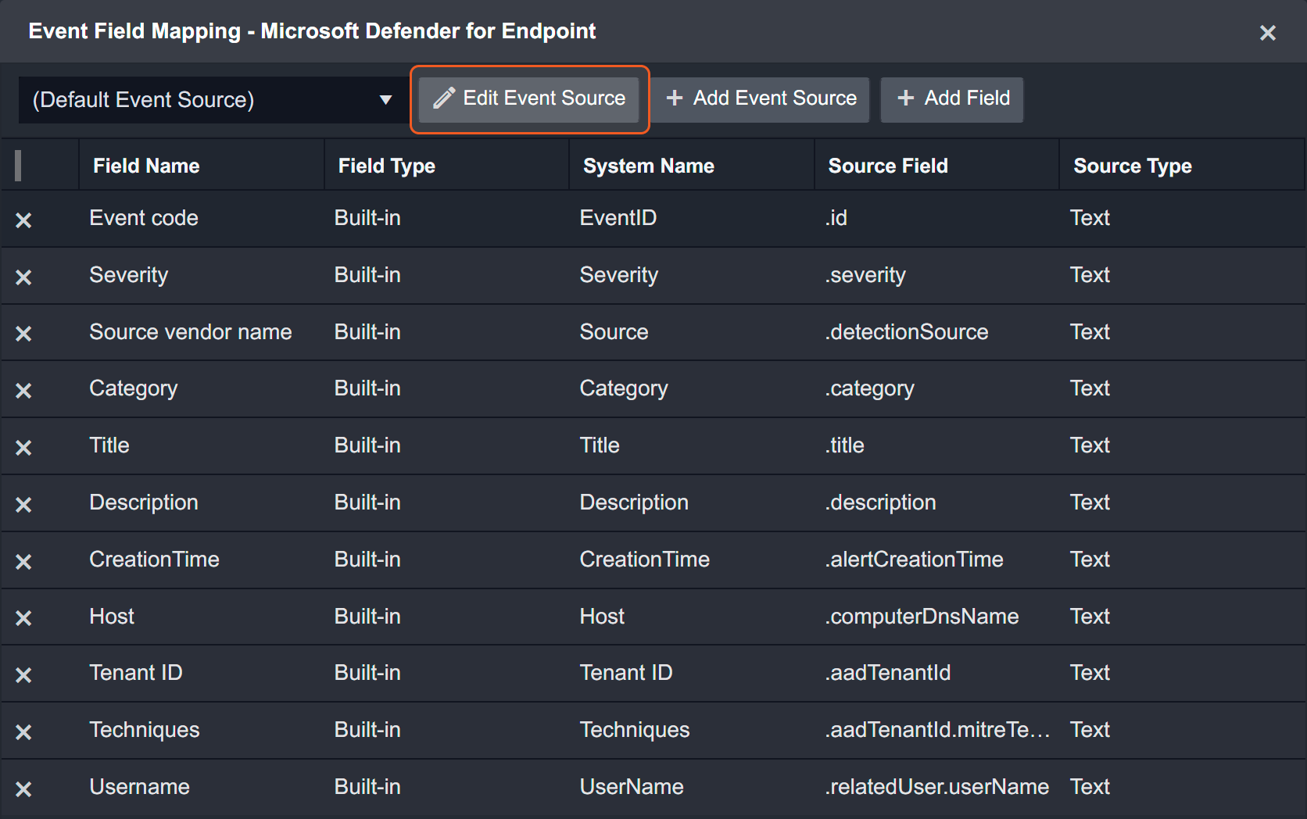
Task: Close the Event Field Mapping dialog
Action: coord(1267,33)
